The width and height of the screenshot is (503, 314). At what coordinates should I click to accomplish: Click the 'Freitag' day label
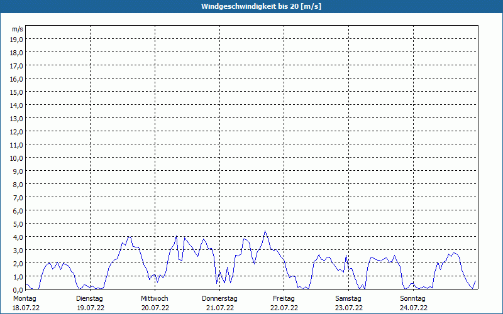point(284,298)
